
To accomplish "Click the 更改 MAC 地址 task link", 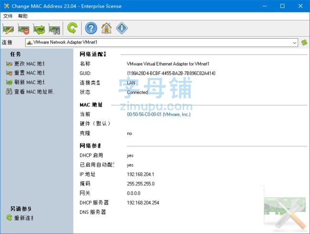I will (30, 64).
